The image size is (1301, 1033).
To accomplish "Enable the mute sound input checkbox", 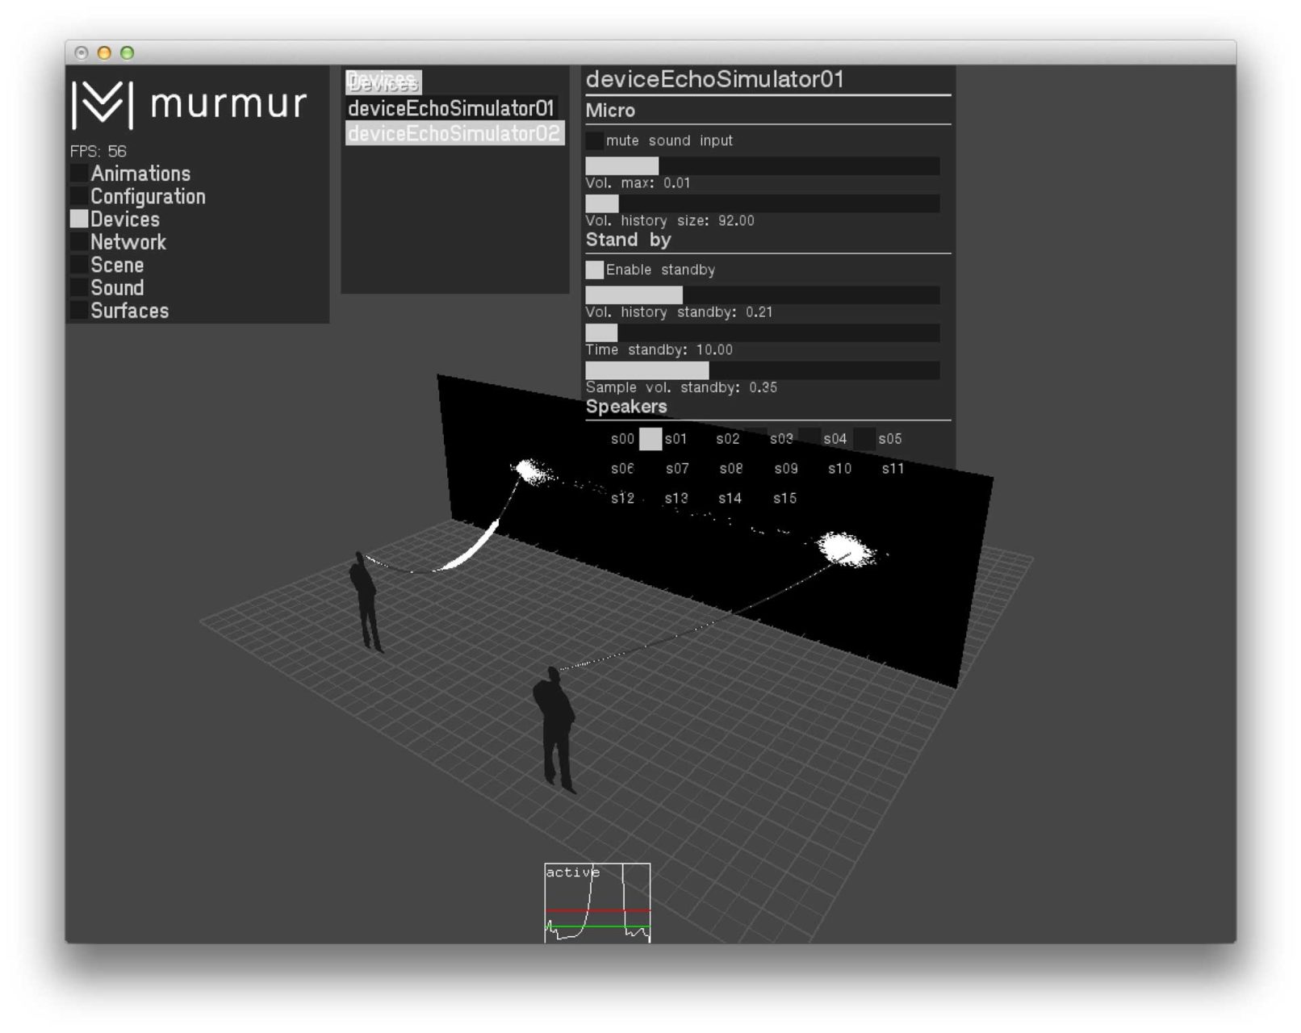I will click(x=595, y=140).
